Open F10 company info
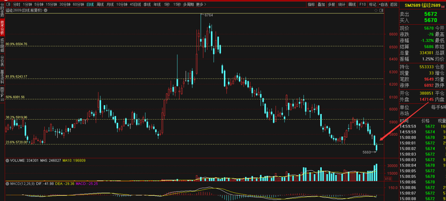The image size is (446, 201). pos(362,4)
